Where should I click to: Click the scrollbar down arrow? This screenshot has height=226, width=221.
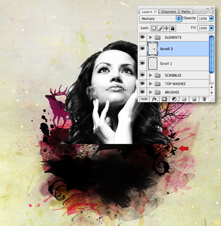pyautogui.click(x=211, y=93)
